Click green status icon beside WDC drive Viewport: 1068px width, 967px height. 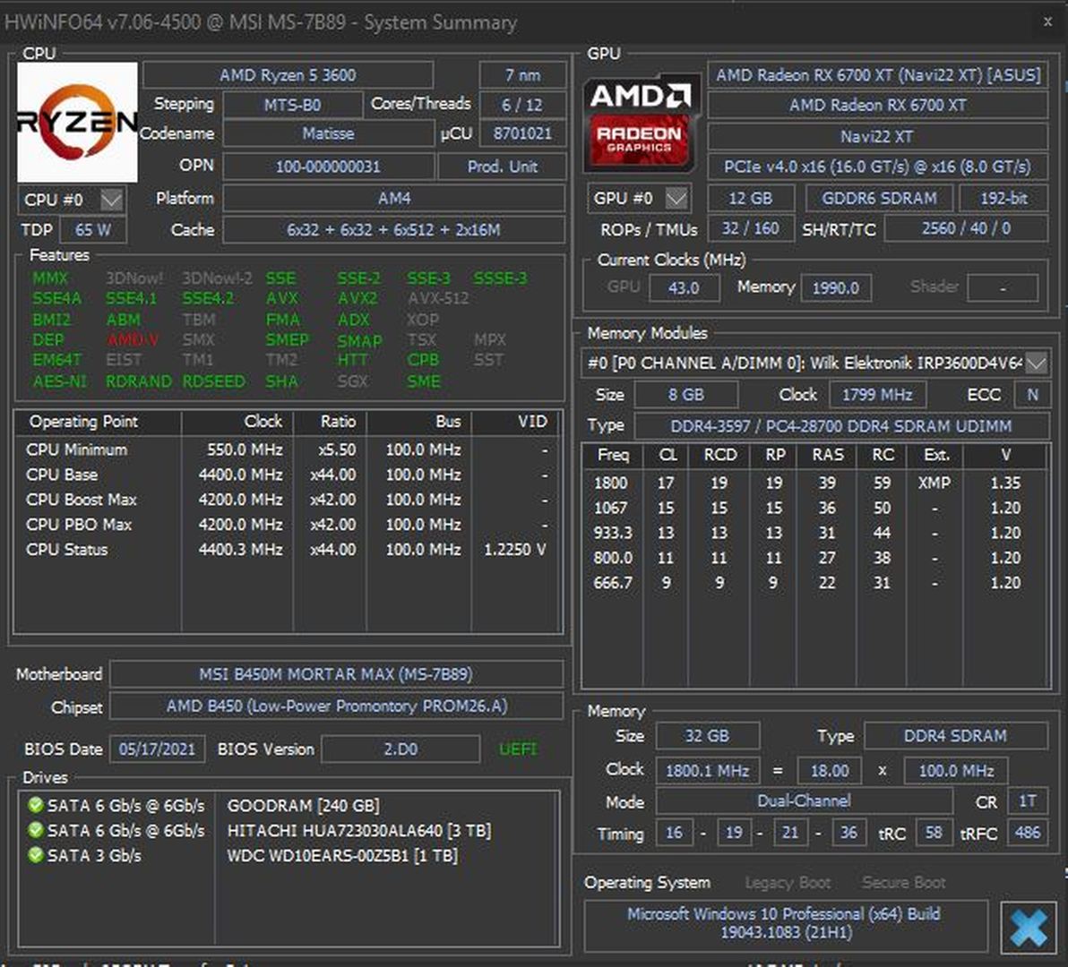[x=36, y=855]
